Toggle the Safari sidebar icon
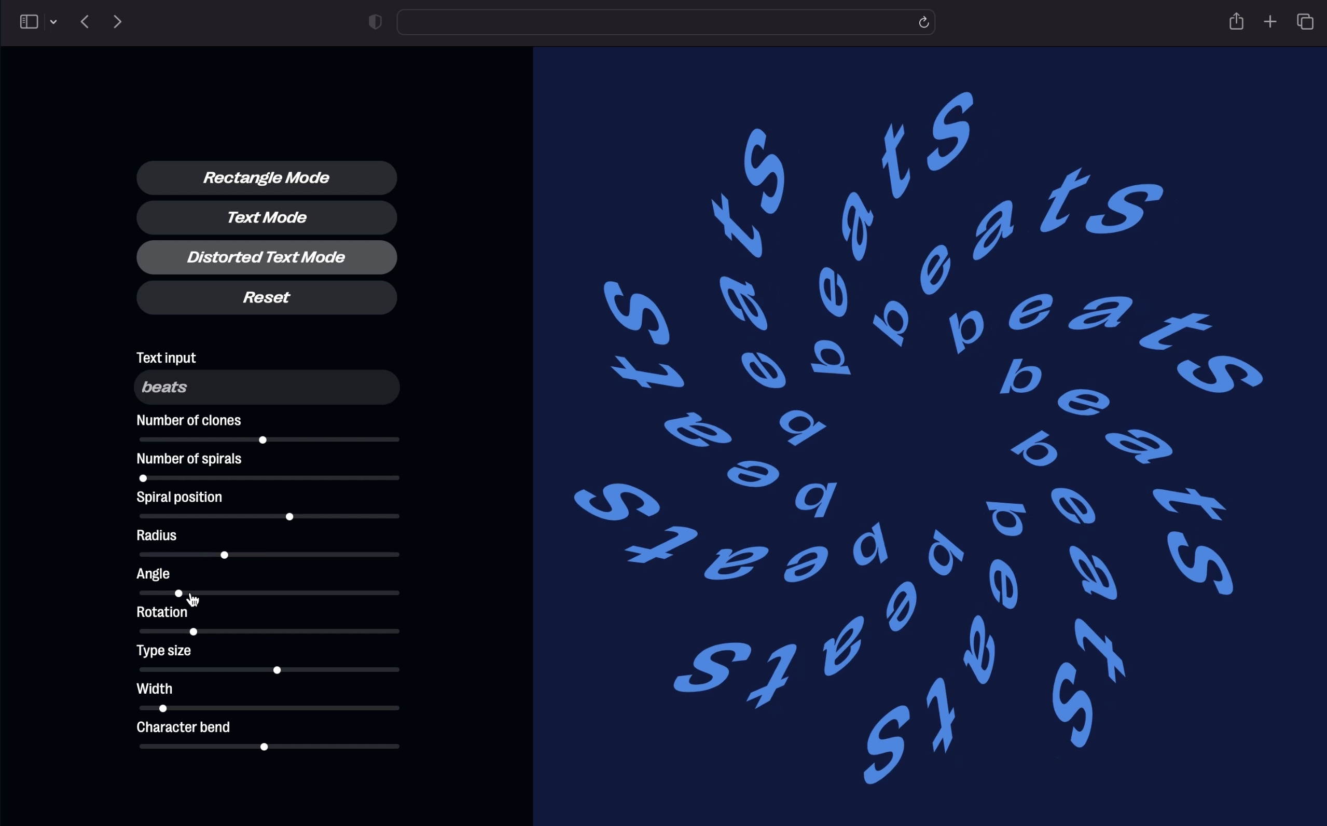Image resolution: width=1327 pixels, height=826 pixels. pyautogui.click(x=29, y=22)
